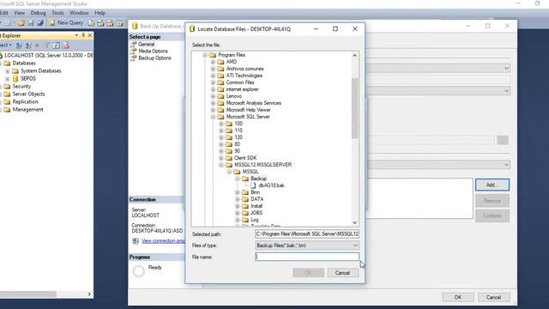Open the Connect dropdown in Object Explorer
Image resolution: width=549 pixels, height=309 pixels.
(x=6, y=45)
